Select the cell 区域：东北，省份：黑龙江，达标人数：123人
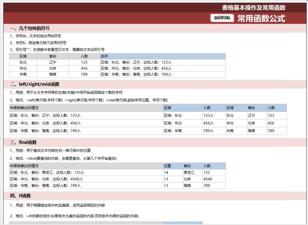Screen dimensions: 308x225 point(86,172)
